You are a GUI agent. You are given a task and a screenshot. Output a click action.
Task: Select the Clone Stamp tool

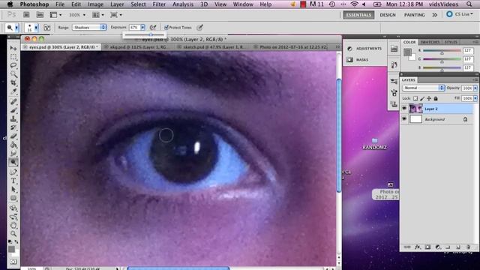[13, 118]
